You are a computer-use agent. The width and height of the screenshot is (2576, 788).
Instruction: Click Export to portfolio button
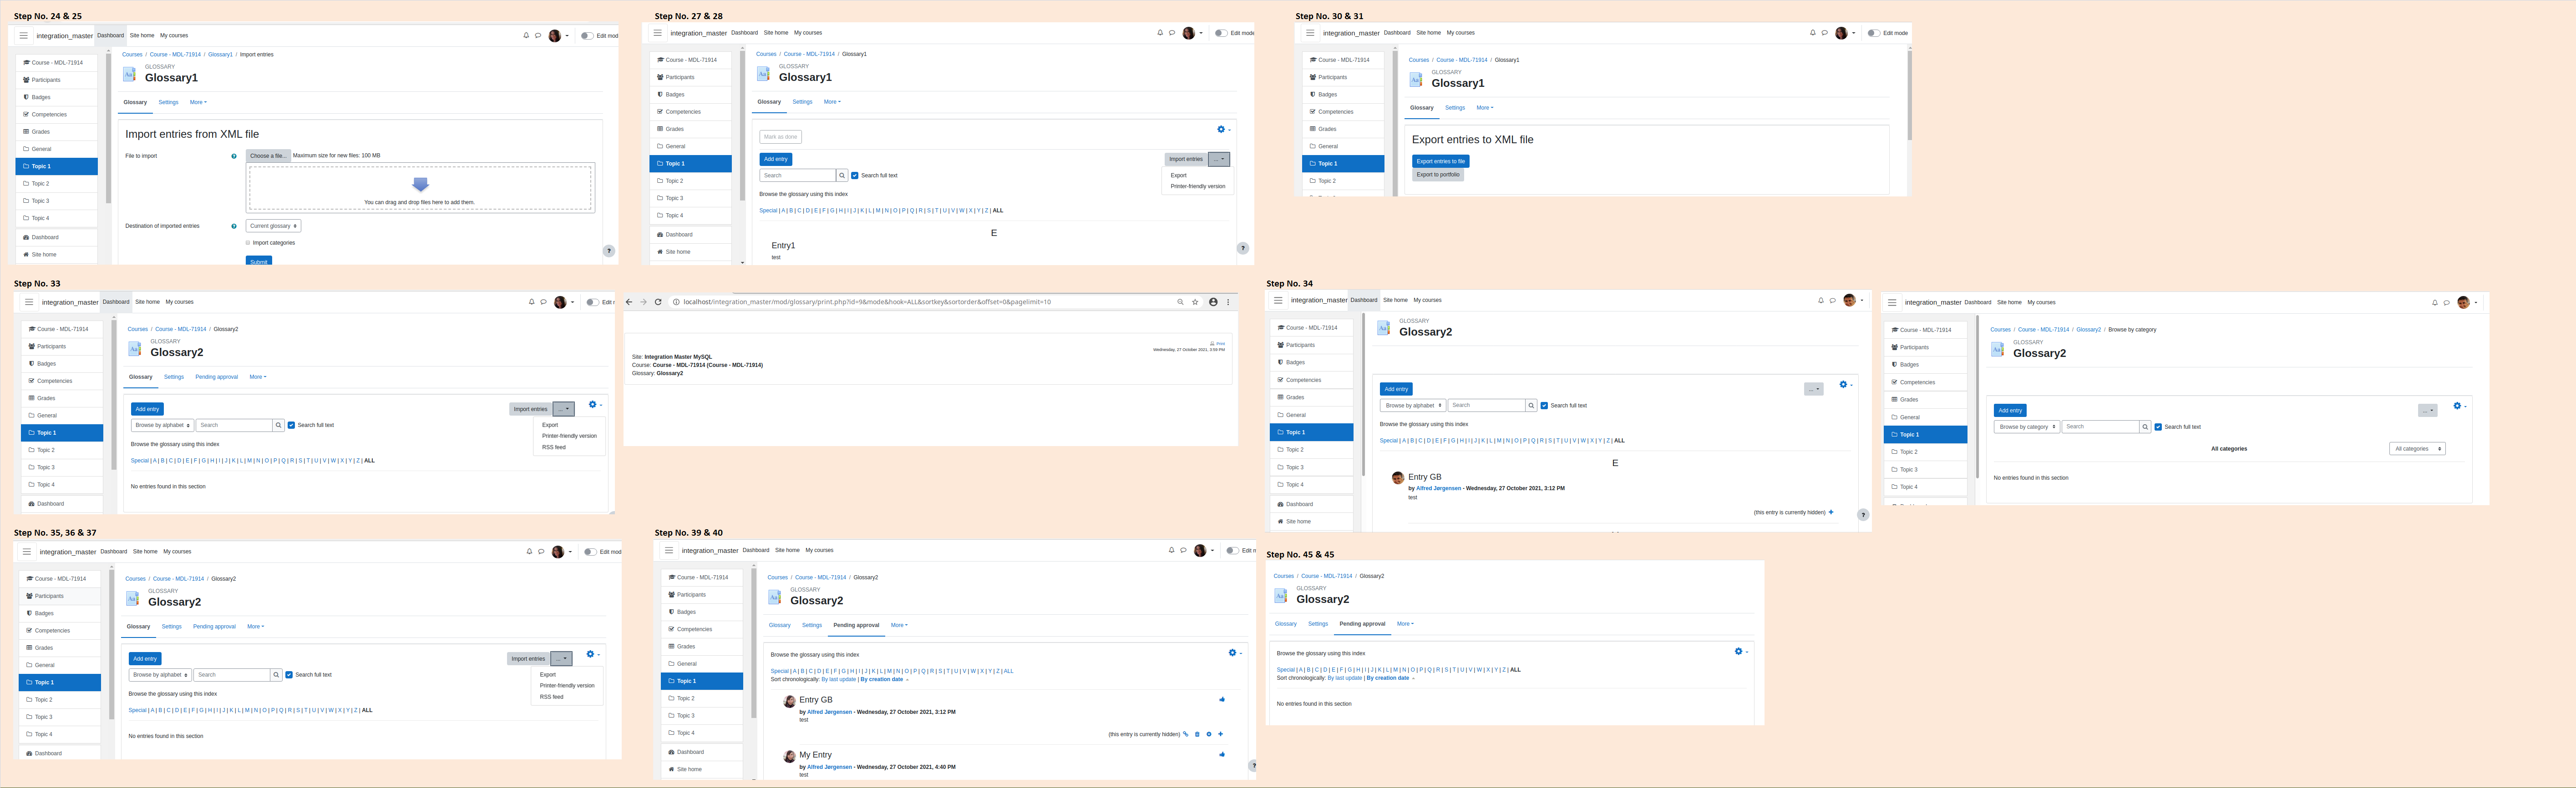[x=1438, y=175]
